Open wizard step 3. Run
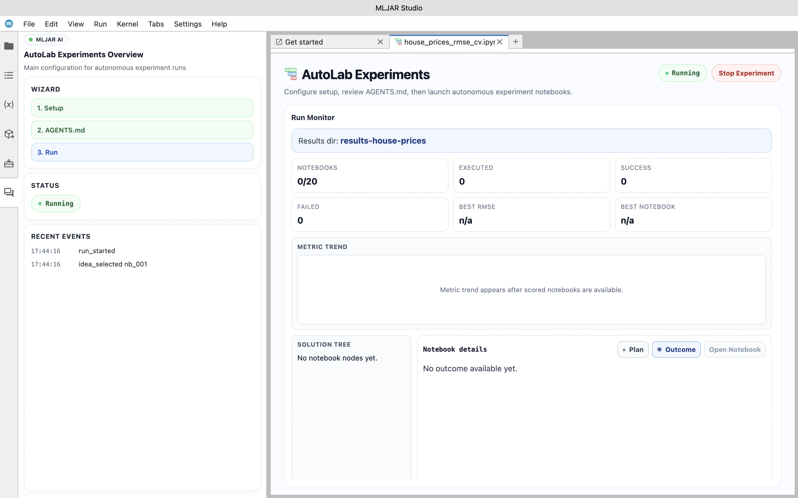Viewport: 798px width, 498px height. 142,152
